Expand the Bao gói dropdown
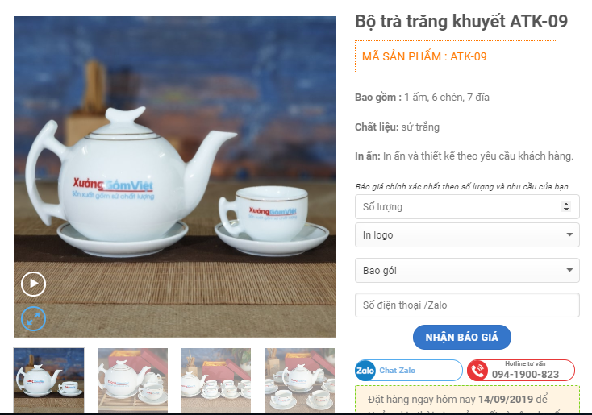This screenshot has width=592, height=415. tap(467, 271)
